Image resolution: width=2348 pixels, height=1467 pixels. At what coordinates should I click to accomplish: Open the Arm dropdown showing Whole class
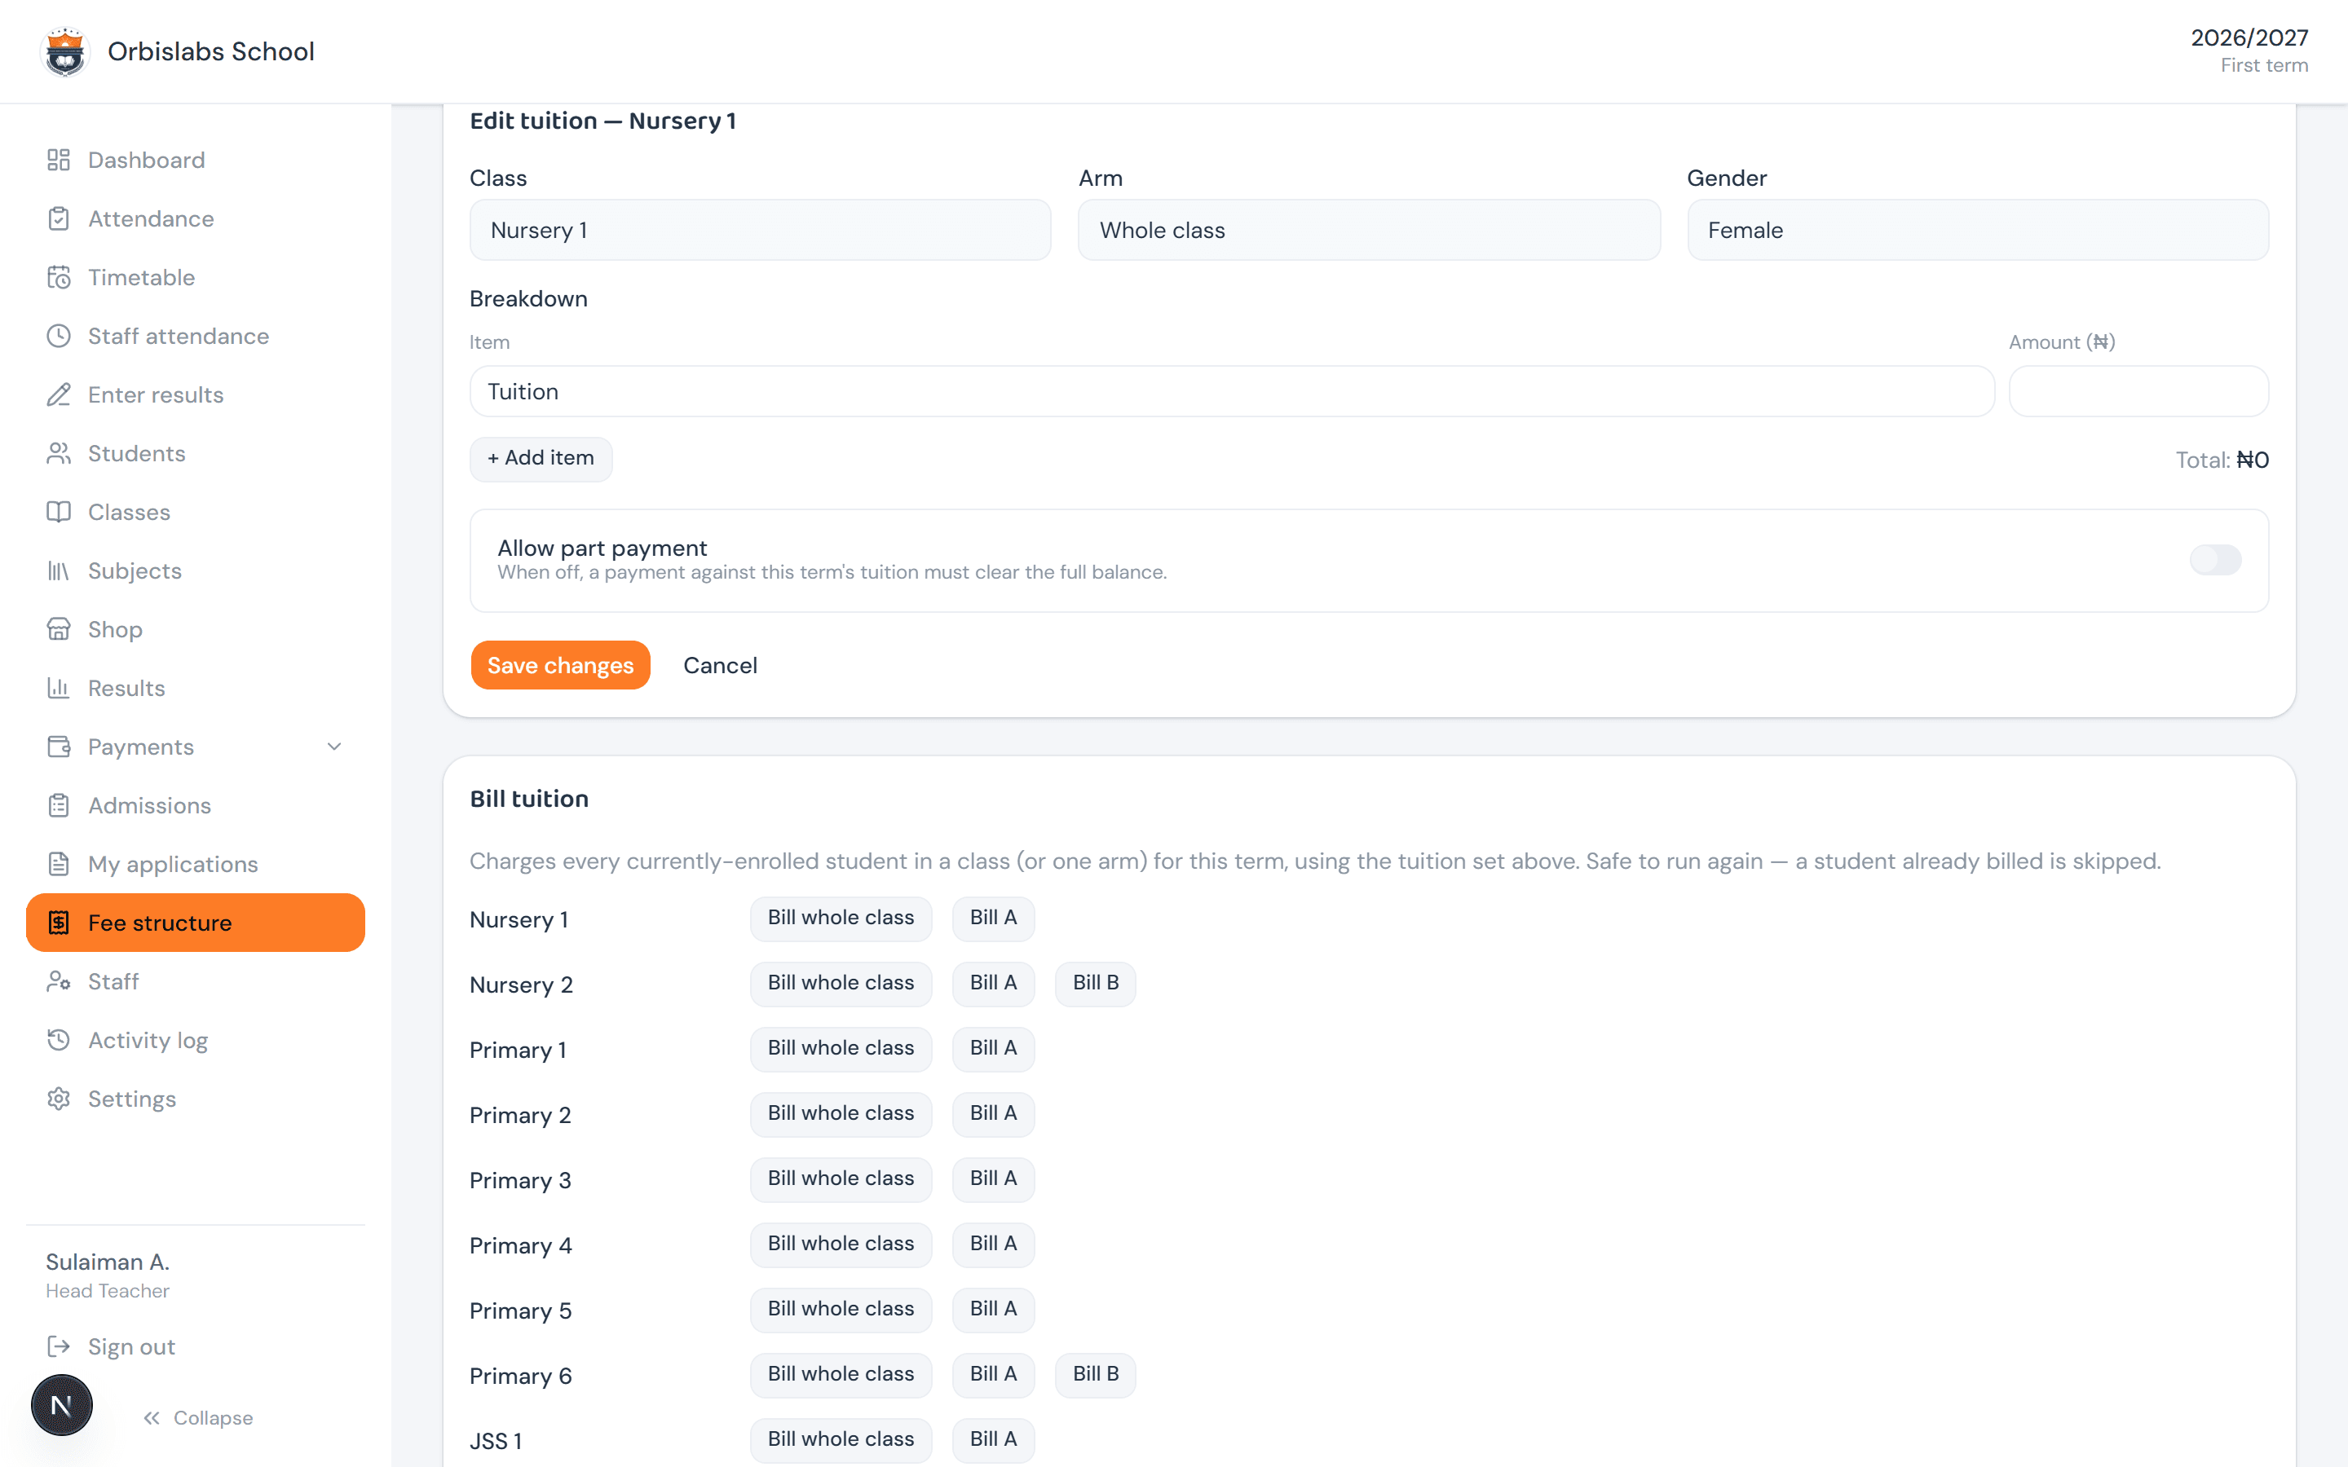[x=1368, y=230]
